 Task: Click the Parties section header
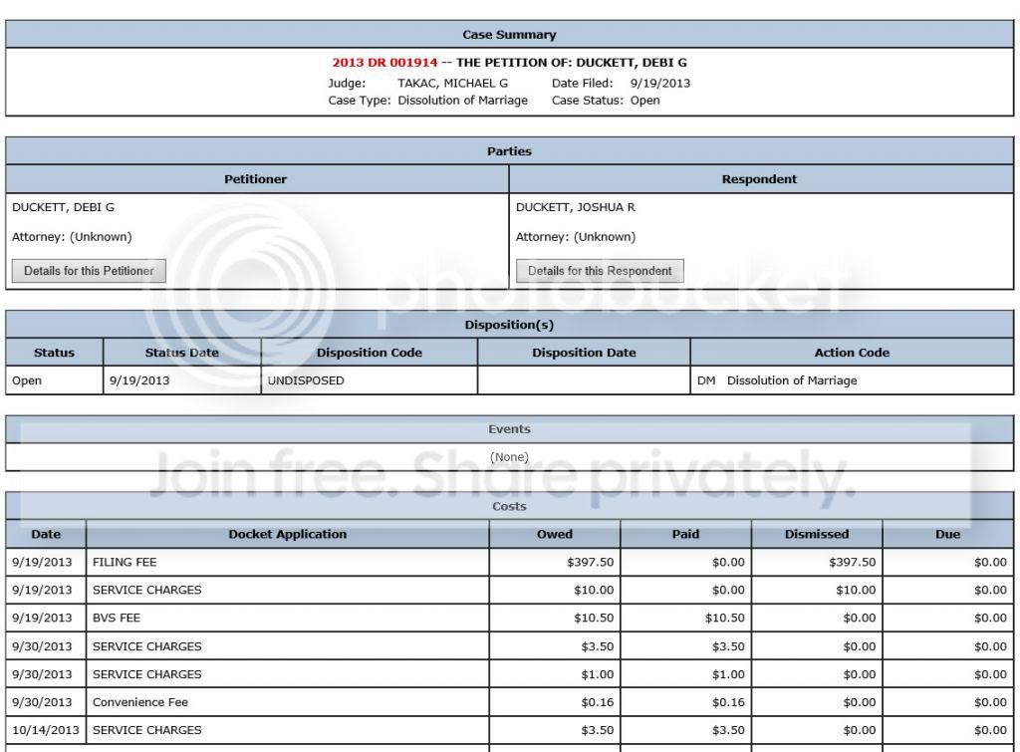pyautogui.click(x=509, y=151)
